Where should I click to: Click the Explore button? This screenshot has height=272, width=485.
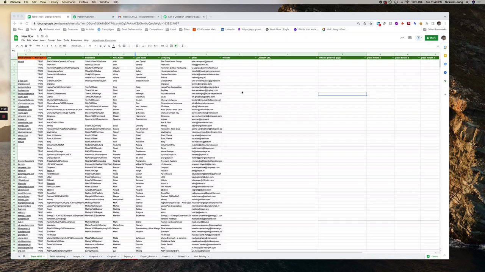coord(432,257)
